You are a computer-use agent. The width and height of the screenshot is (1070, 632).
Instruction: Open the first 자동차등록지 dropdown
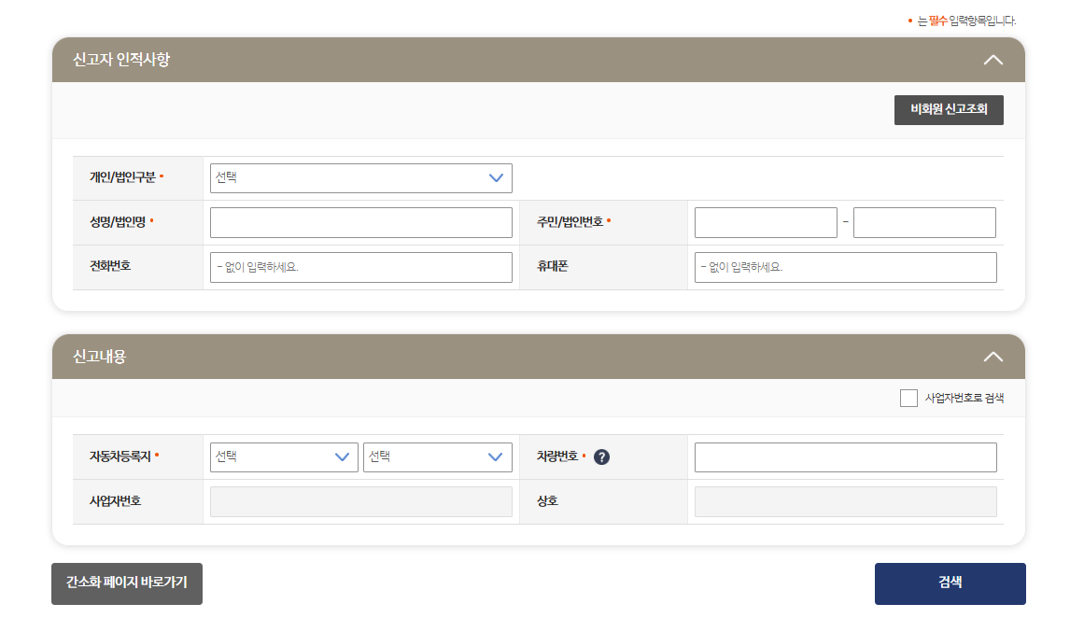point(284,456)
